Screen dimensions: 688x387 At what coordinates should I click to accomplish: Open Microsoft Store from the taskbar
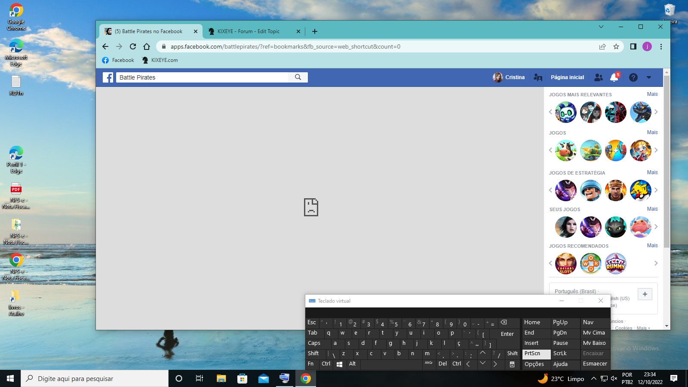(x=243, y=378)
